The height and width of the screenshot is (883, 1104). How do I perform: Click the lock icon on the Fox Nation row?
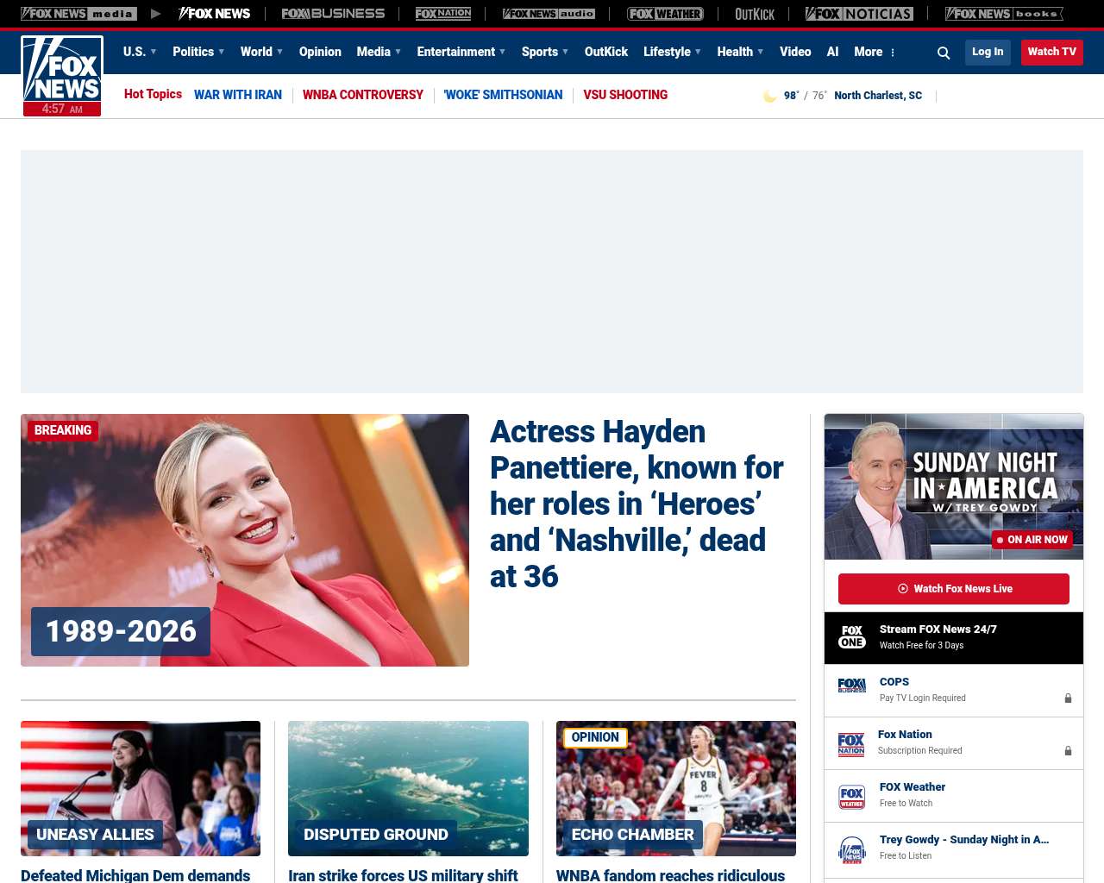click(1068, 751)
